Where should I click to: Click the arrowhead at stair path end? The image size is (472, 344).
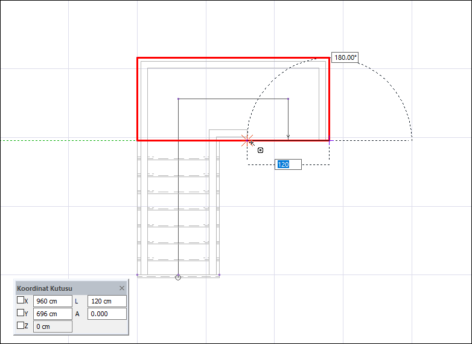[x=288, y=138]
